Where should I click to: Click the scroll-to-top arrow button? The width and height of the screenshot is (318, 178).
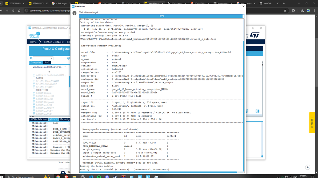[x=308, y=167]
